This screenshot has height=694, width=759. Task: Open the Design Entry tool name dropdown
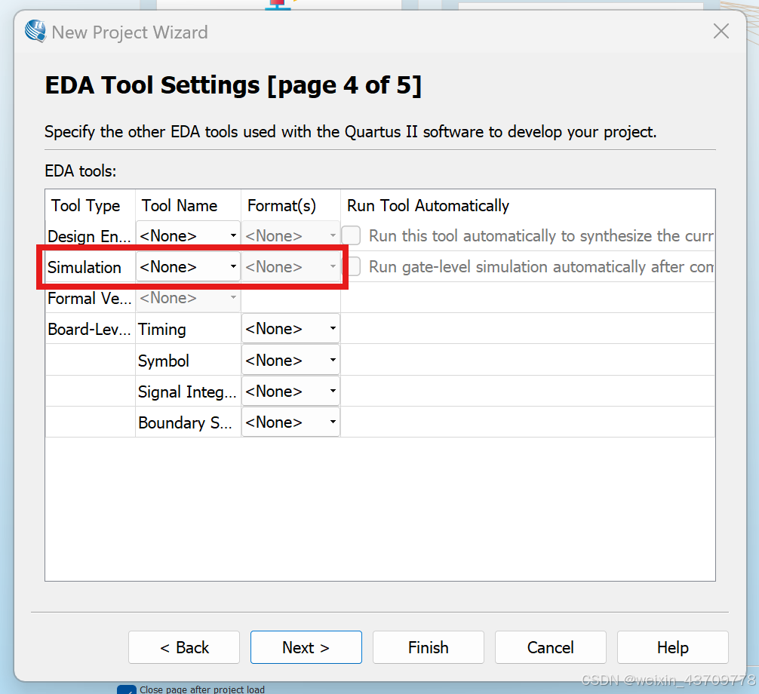point(189,235)
